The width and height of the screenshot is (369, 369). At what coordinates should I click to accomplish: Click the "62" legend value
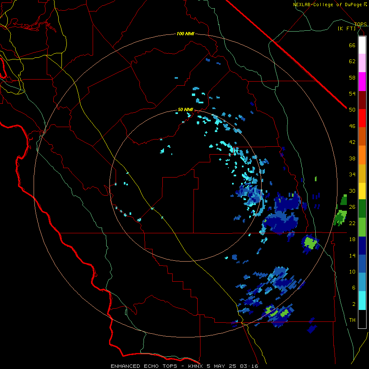pyautogui.click(x=352, y=61)
